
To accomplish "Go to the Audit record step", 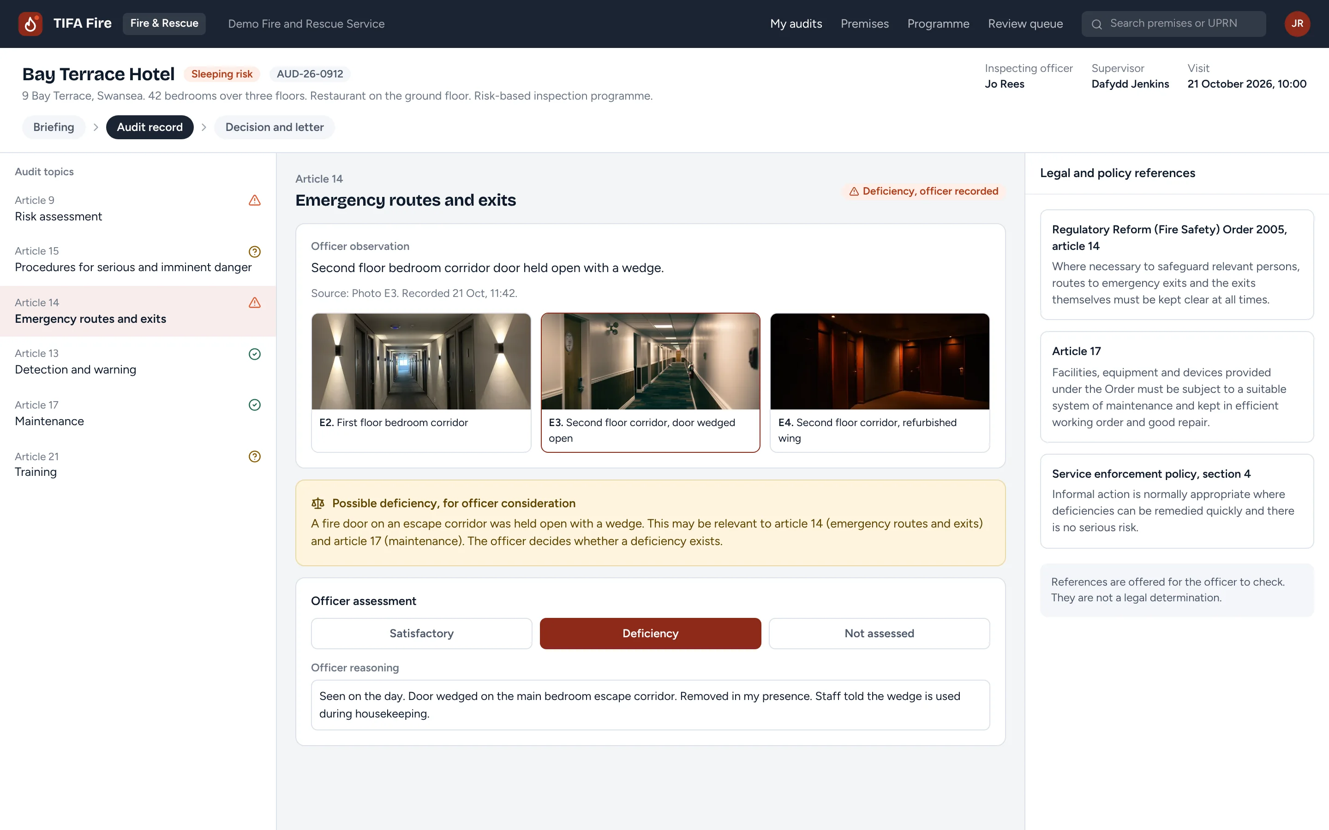I will pyautogui.click(x=150, y=127).
